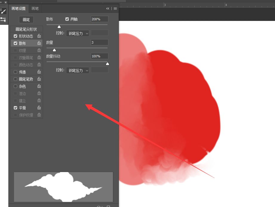The height and width of the screenshot is (207, 275).
Task: Open the brush settings panel menu icon
Action: point(115,9)
